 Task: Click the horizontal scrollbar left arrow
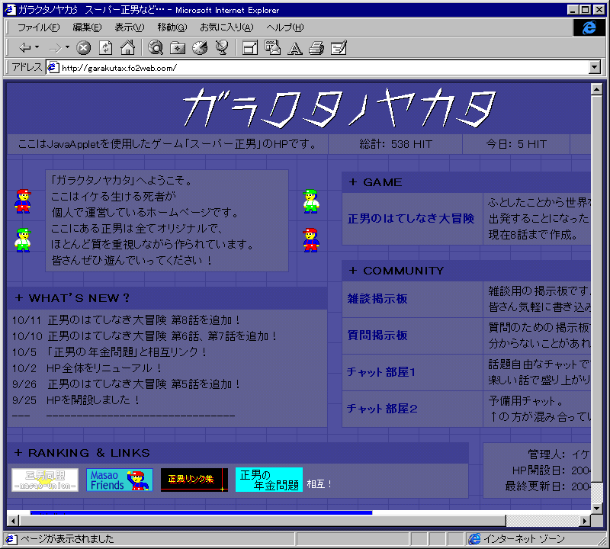pyautogui.click(x=13, y=520)
